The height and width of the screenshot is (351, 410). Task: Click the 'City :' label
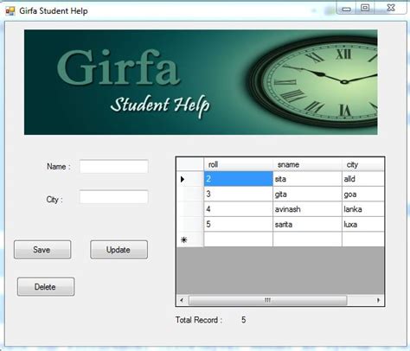pyautogui.click(x=54, y=200)
